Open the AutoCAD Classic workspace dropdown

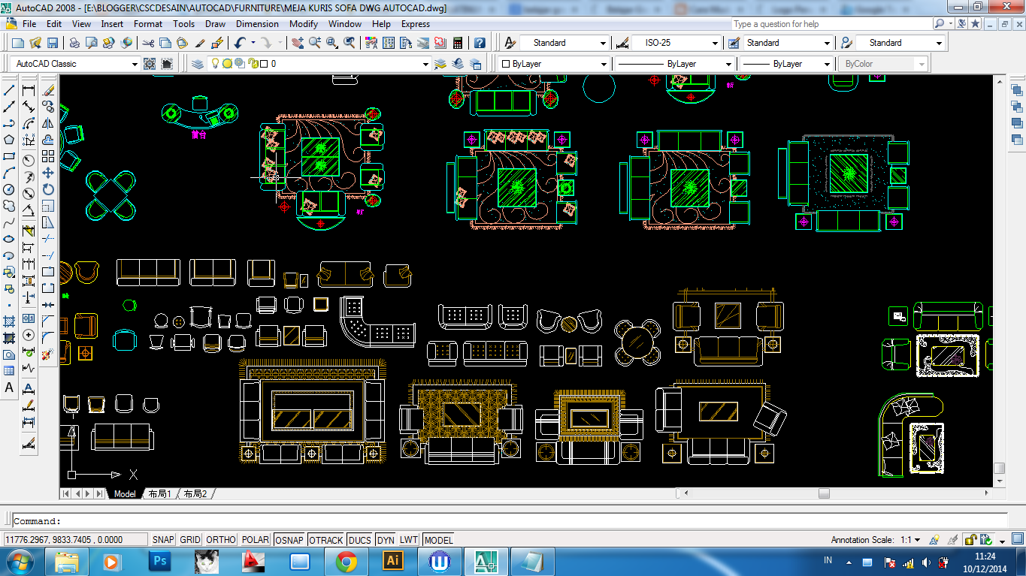point(135,64)
